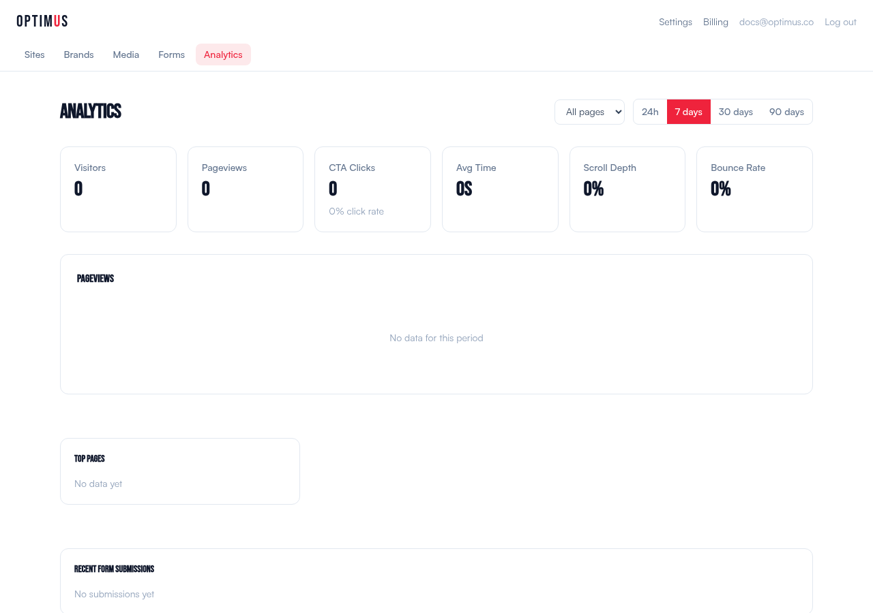The image size is (873, 613).
Task: Switch to the Brands tab
Action: 78,54
